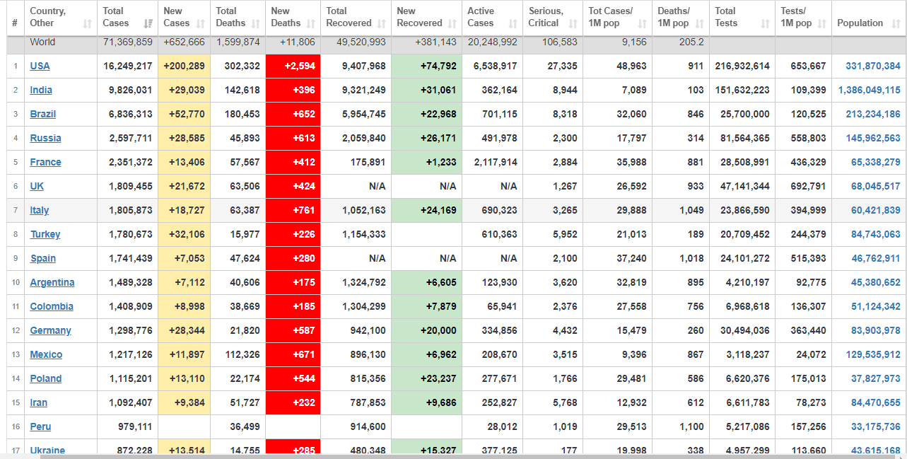Open the Italy country link
This screenshot has width=907, height=459.
point(40,210)
